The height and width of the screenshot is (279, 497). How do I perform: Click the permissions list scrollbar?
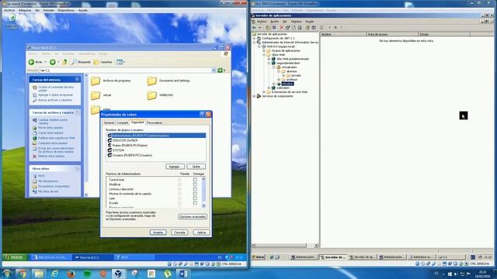[x=203, y=192]
